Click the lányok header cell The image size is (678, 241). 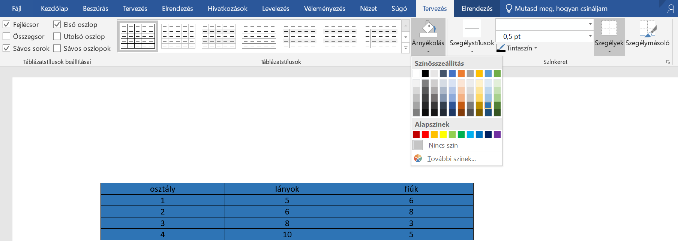[x=287, y=189]
